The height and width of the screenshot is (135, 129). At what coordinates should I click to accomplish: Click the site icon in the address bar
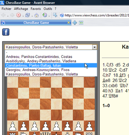coord(62,15)
